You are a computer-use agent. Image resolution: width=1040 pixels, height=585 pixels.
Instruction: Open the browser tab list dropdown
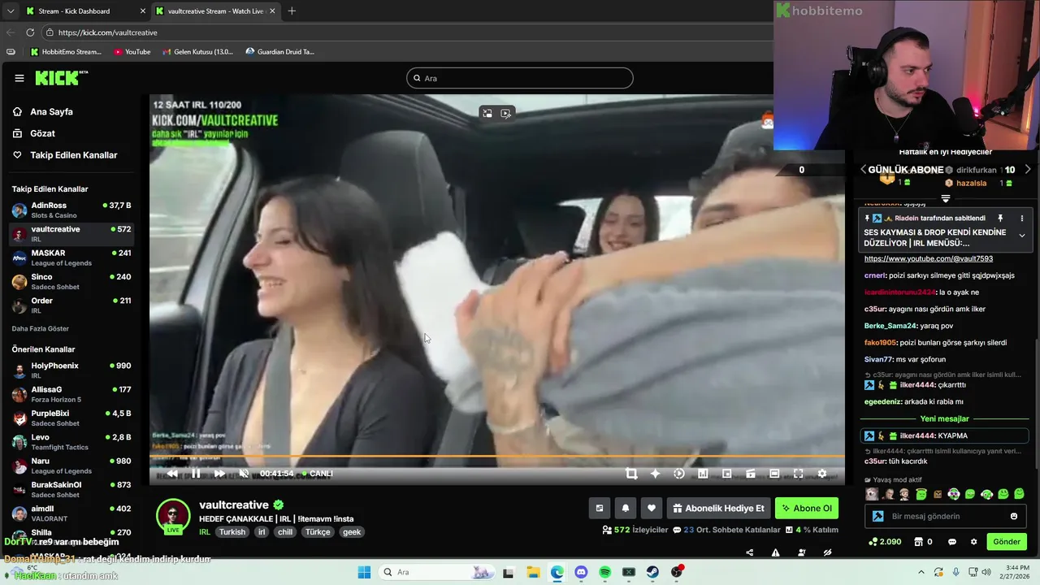[x=10, y=11]
